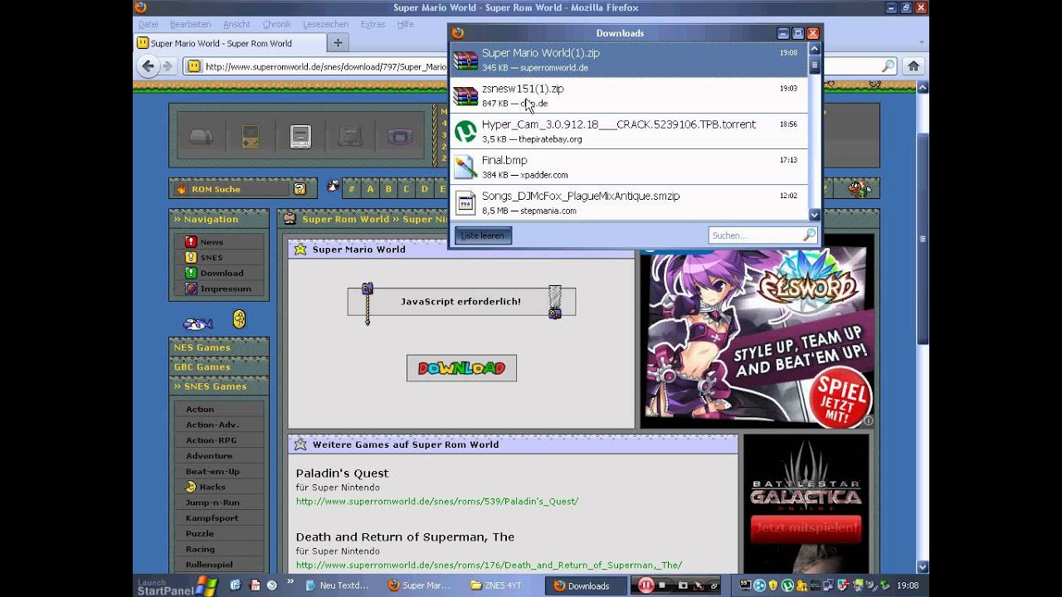Filter ROMs by the # symbol

(352, 189)
